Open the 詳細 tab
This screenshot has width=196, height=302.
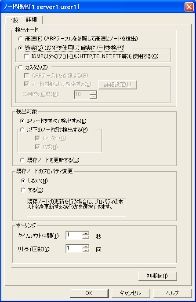(32, 19)
